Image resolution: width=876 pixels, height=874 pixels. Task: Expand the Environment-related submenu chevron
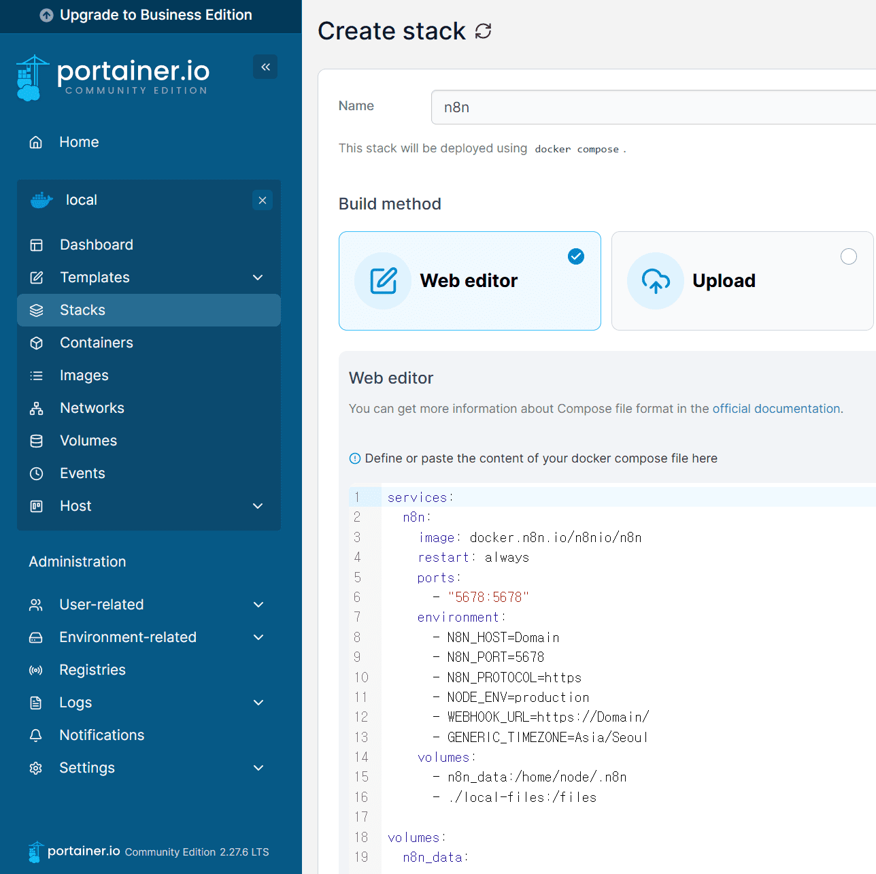pos(258,637)
